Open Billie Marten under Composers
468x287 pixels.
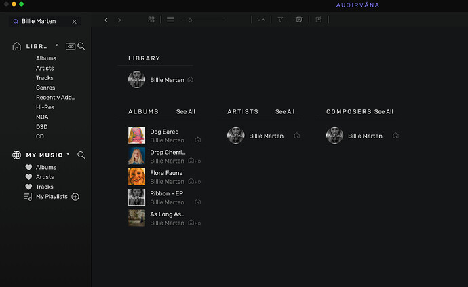click(x=365, y=136)
